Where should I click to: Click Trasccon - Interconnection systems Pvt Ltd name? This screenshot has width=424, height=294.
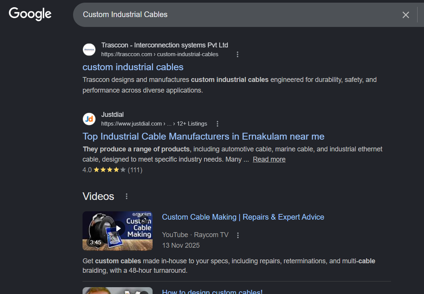[x=164, y=45]
